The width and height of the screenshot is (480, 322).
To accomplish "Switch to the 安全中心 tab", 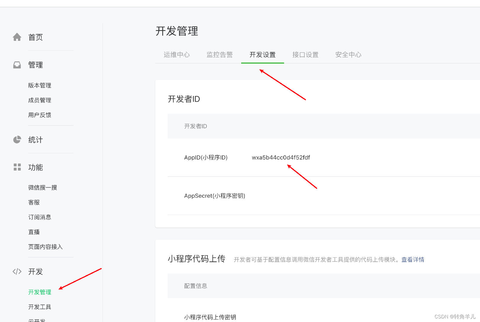I will coord(348,55).
